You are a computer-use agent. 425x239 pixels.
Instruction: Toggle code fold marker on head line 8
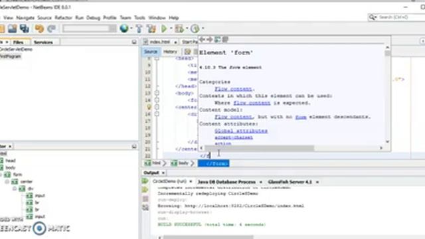pyautogui.click(x=157, y=58)
